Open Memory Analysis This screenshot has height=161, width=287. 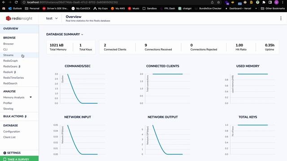coord(14,97)
